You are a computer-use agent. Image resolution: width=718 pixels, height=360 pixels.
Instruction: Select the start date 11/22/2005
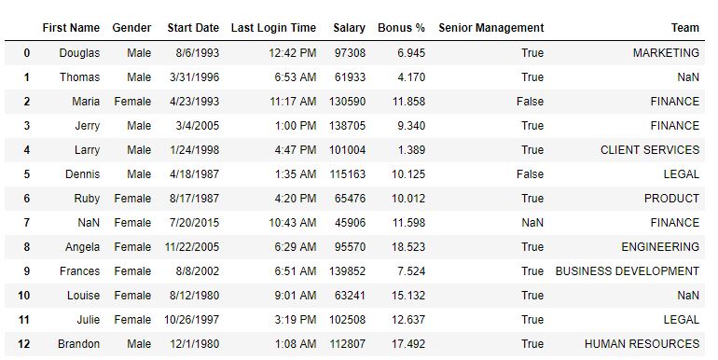192,247
